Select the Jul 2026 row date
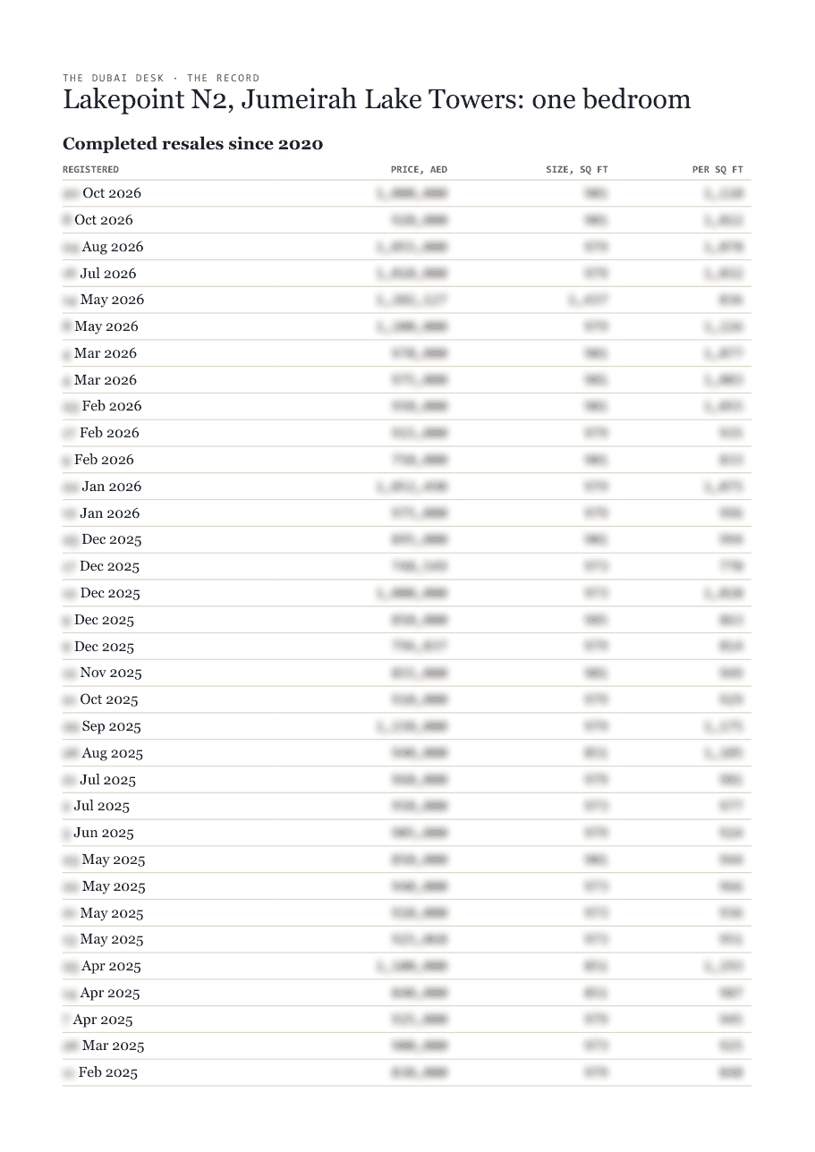This screenshot has width=815, height=1152. (99, 274)
